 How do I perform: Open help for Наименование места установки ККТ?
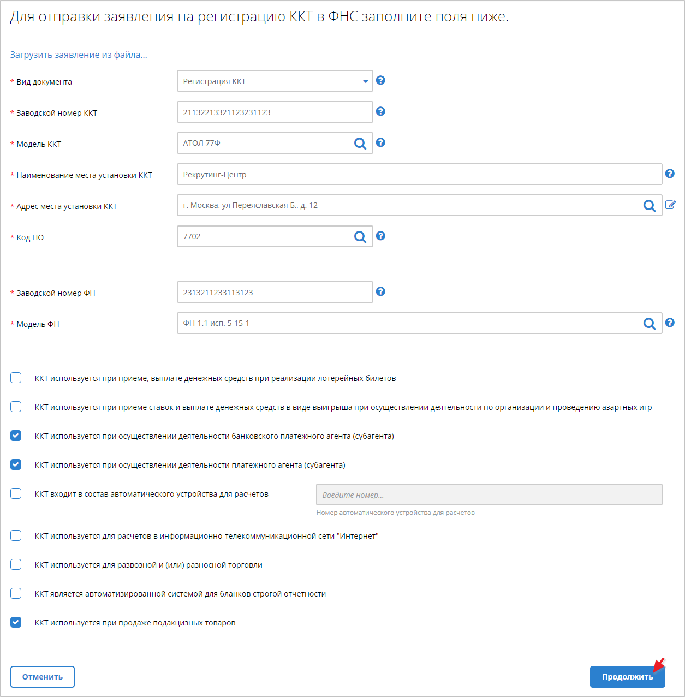pos(670,174)
